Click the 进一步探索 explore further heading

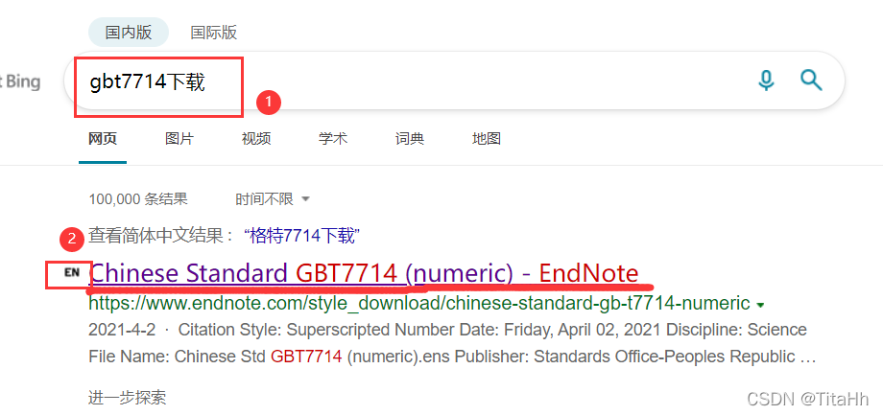coord(128,398)
